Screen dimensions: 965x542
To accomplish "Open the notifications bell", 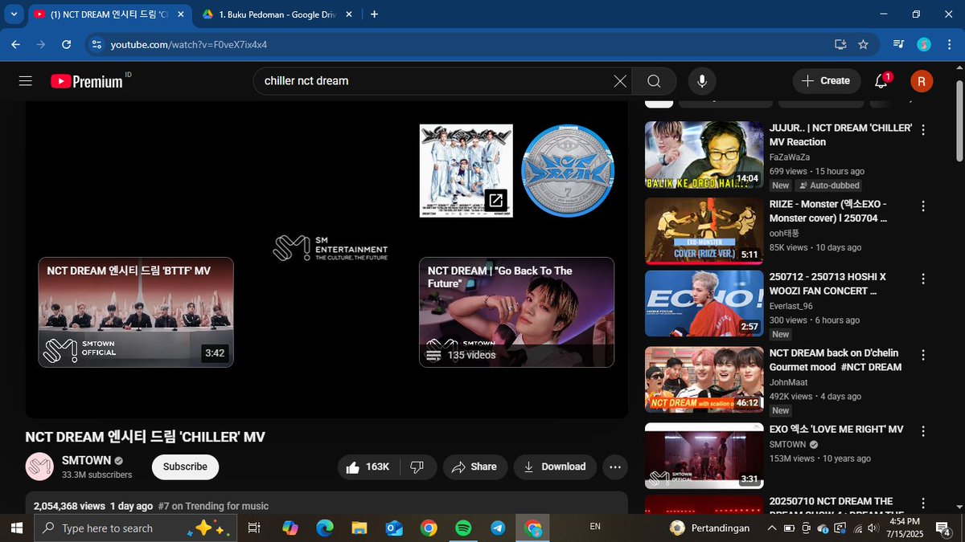I will (x=881, y=81).
